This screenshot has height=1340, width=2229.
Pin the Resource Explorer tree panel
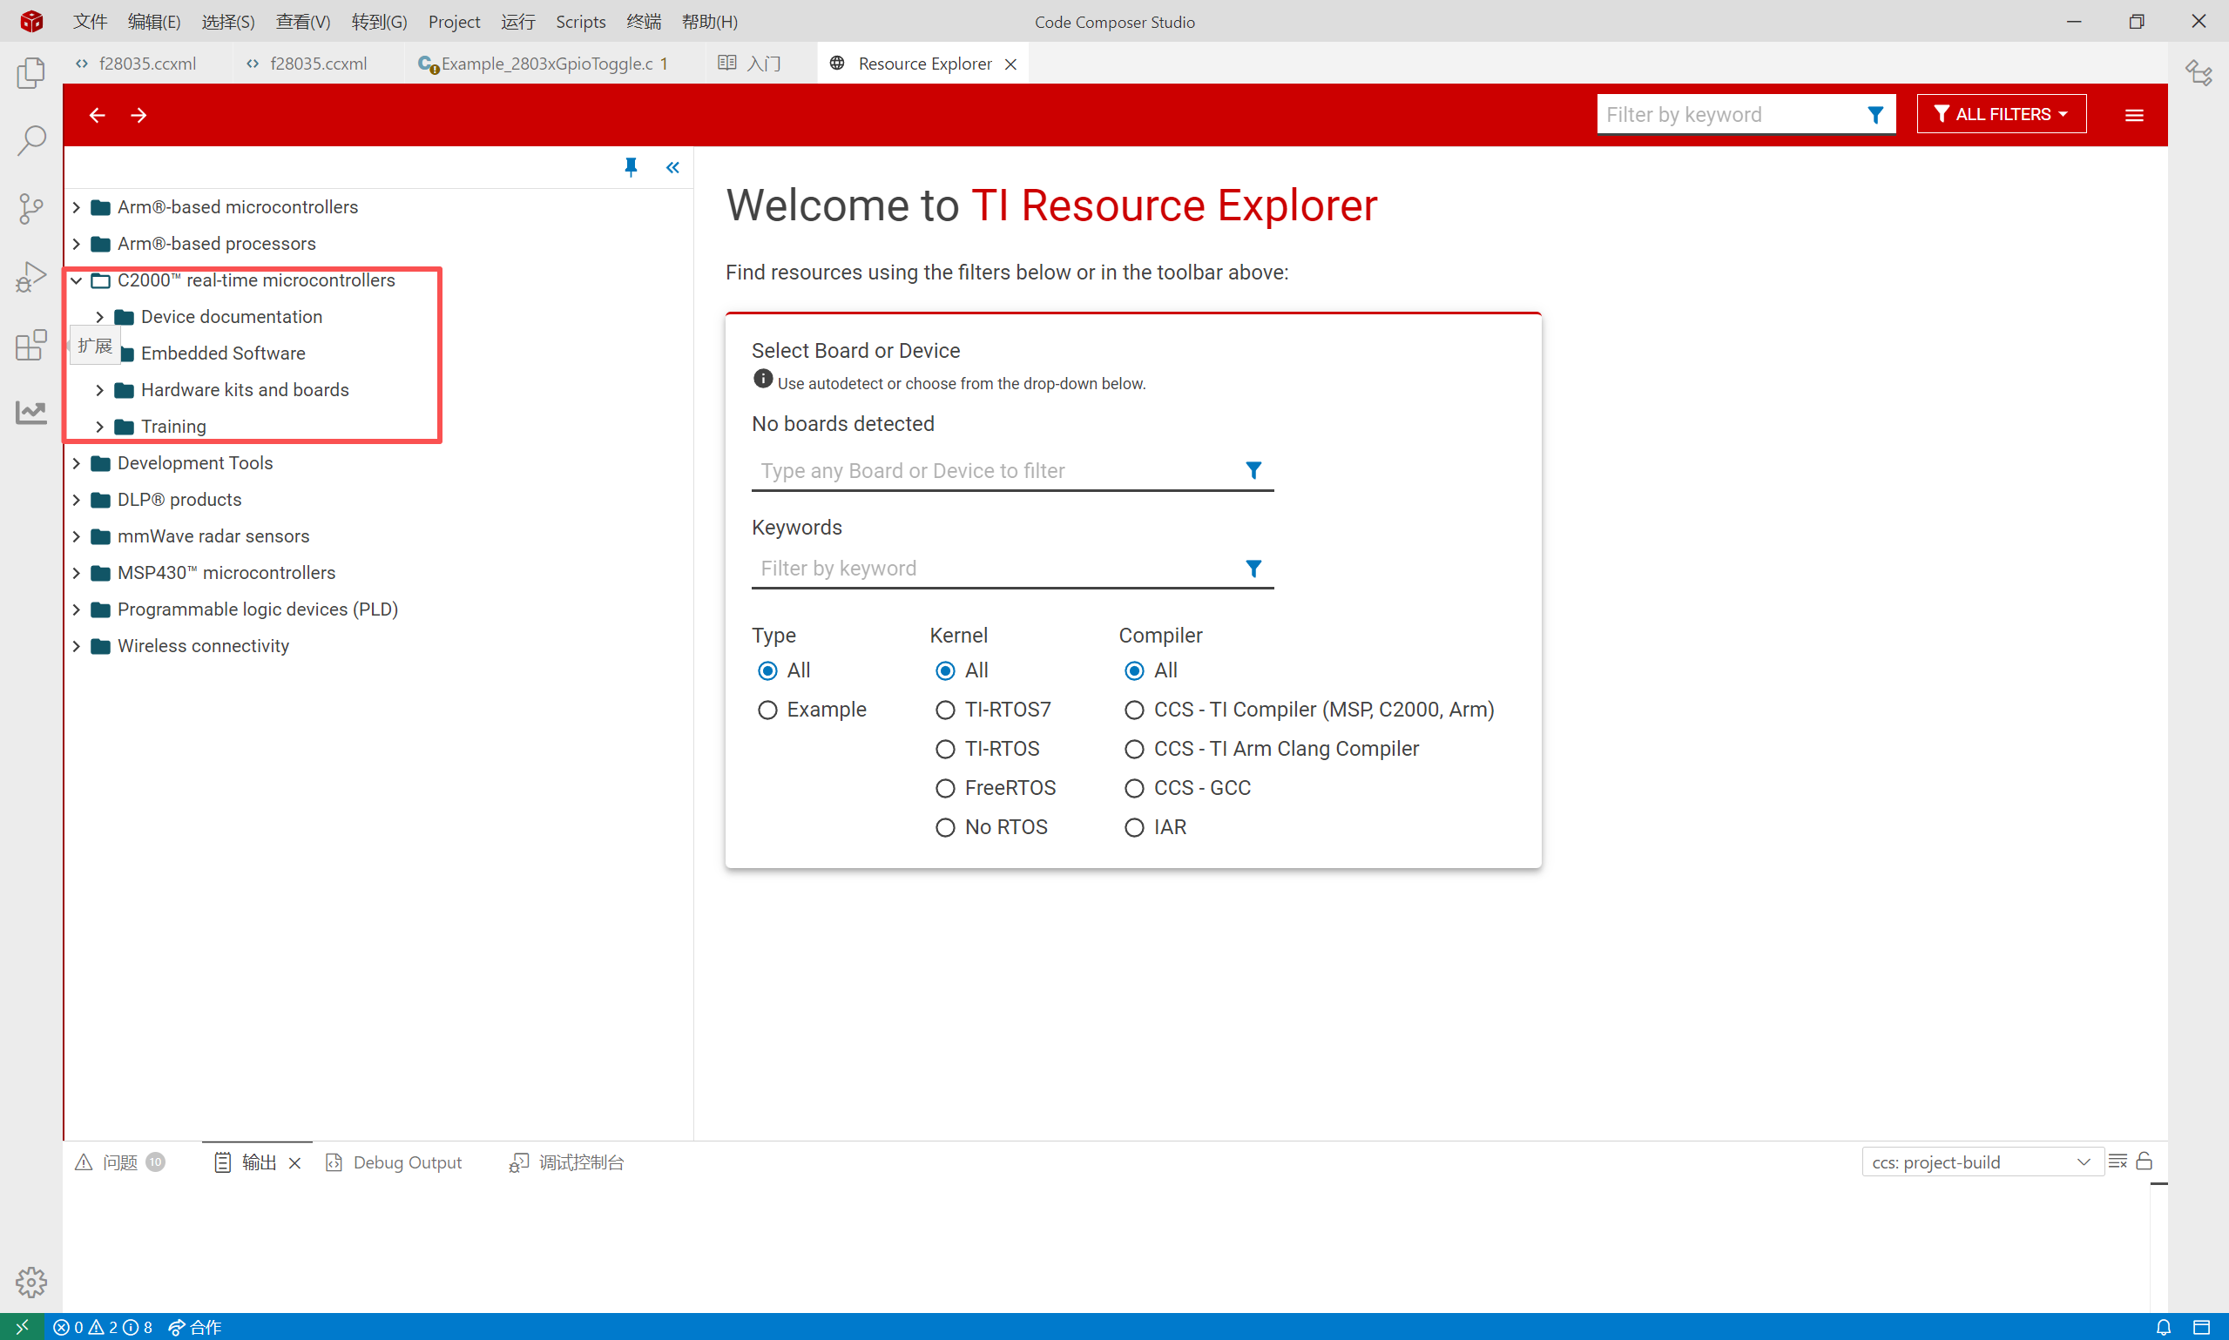coord(631,167)
